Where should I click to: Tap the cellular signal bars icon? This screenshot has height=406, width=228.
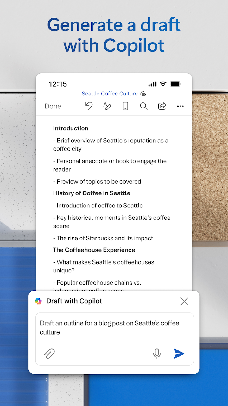pos(152,84)
